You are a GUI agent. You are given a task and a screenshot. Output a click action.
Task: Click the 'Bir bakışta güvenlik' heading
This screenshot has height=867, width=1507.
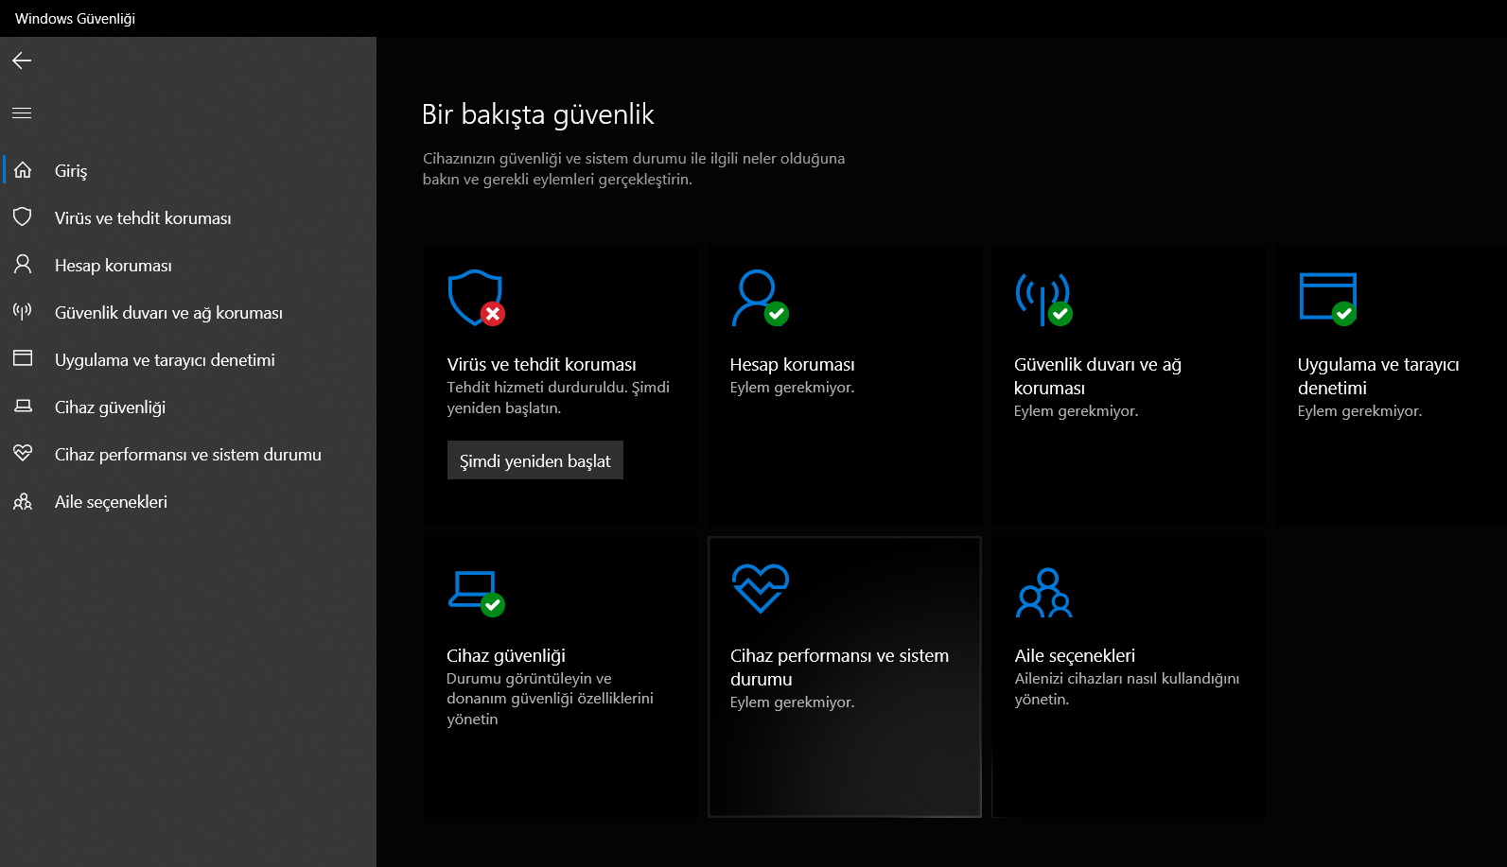[537, 114]
